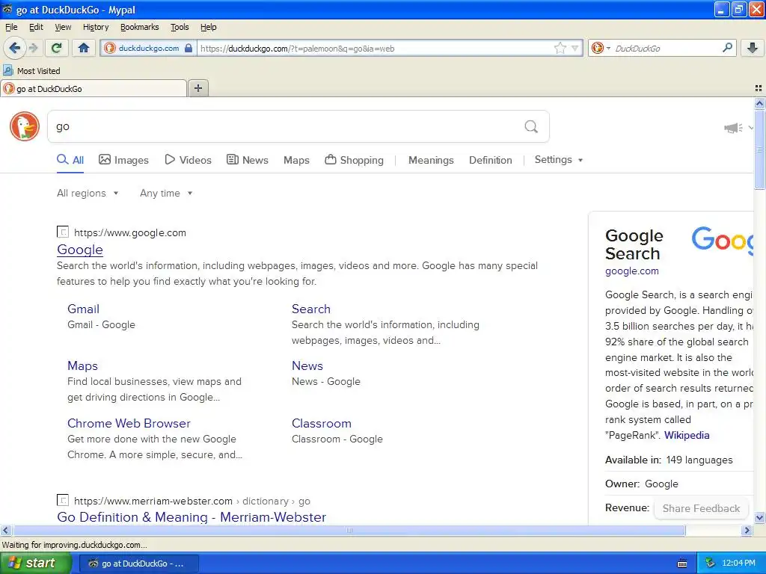This screenshot has height=574, width=766.
Task: Click the vertical scrollbar up arrow
Action: pos(759,103)
